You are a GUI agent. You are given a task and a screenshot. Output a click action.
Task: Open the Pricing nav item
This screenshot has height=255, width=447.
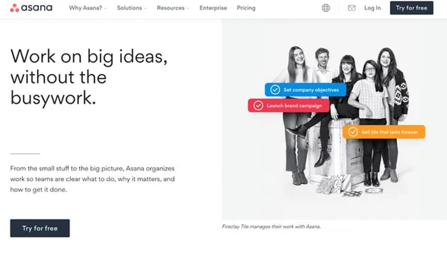click(246, 8)
